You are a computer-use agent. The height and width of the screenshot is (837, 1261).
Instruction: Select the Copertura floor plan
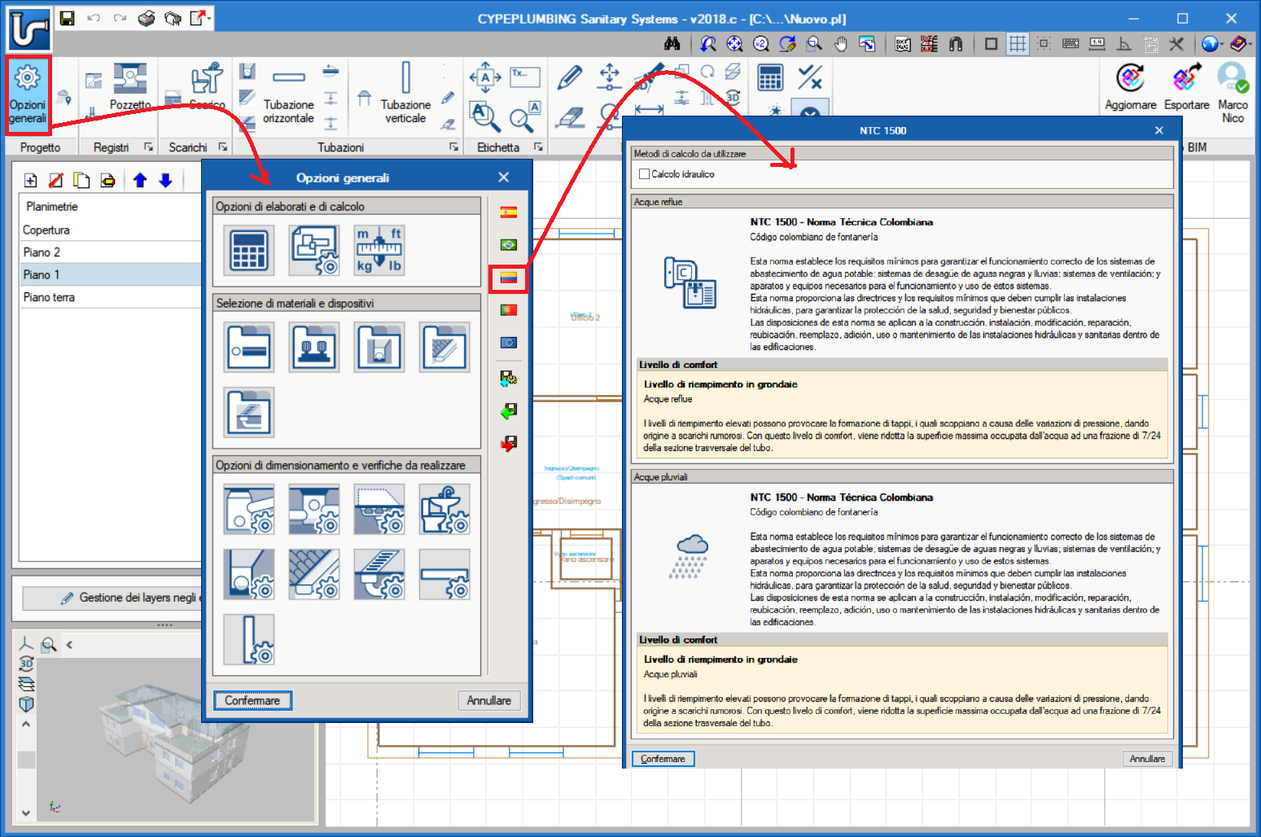[110, 230]
